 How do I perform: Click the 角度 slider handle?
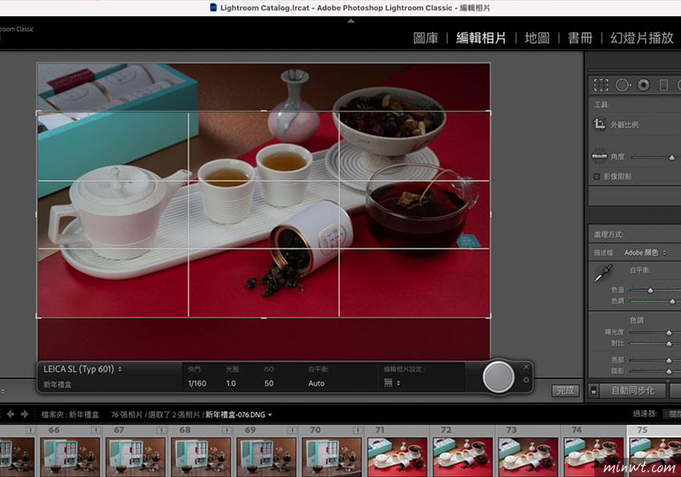tap(672, 157)
